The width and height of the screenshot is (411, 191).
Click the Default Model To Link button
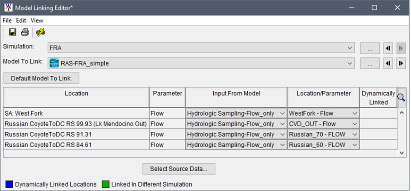(x=42, y=78)
